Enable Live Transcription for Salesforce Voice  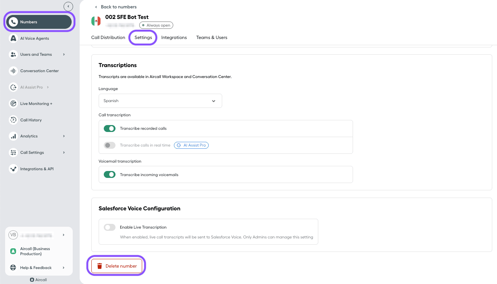point(109,227)
